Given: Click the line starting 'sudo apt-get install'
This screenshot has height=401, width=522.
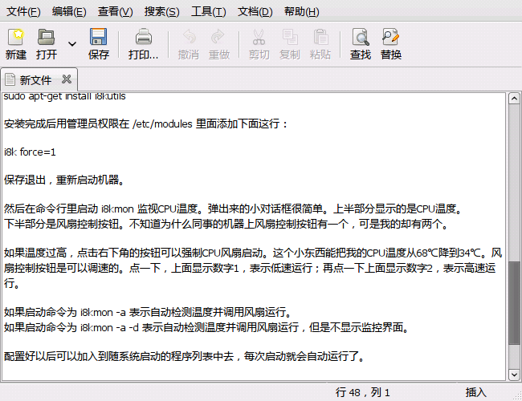Looking at the screenshot, I should (64, 96).
